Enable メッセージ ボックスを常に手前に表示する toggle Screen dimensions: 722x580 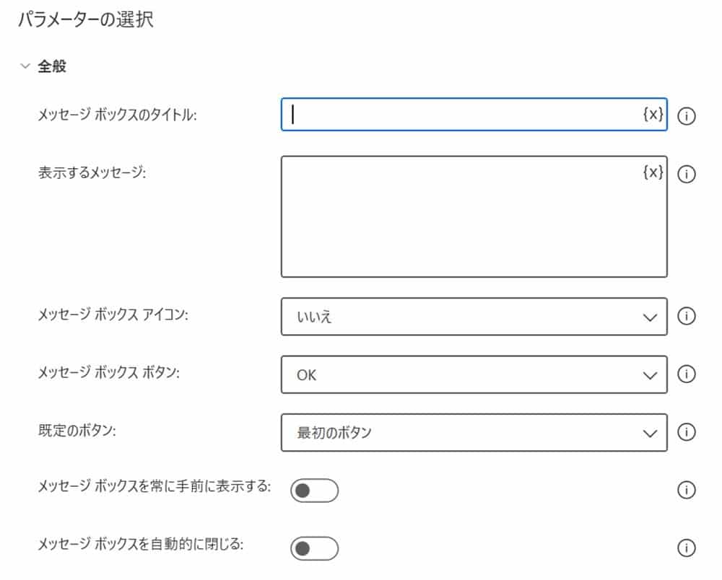(x=314, y=491)
